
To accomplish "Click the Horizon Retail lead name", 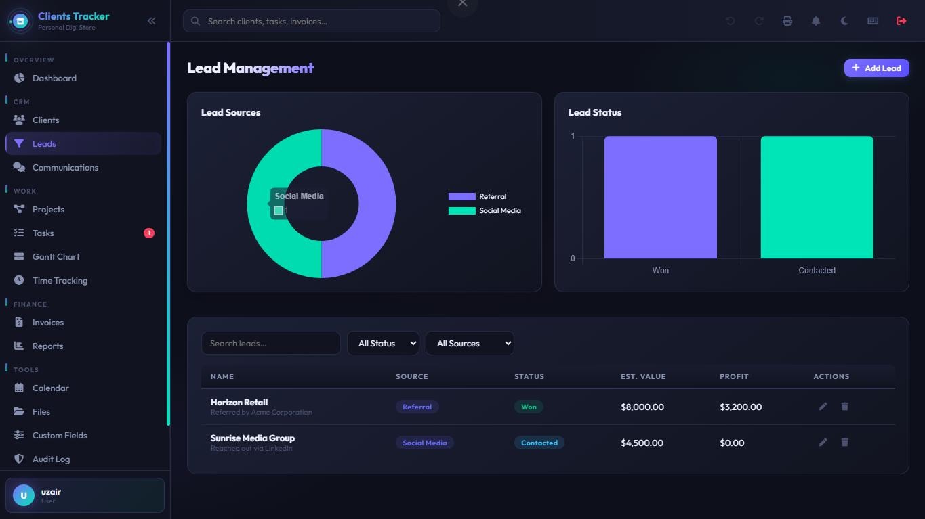I will [x=239, y=402].
